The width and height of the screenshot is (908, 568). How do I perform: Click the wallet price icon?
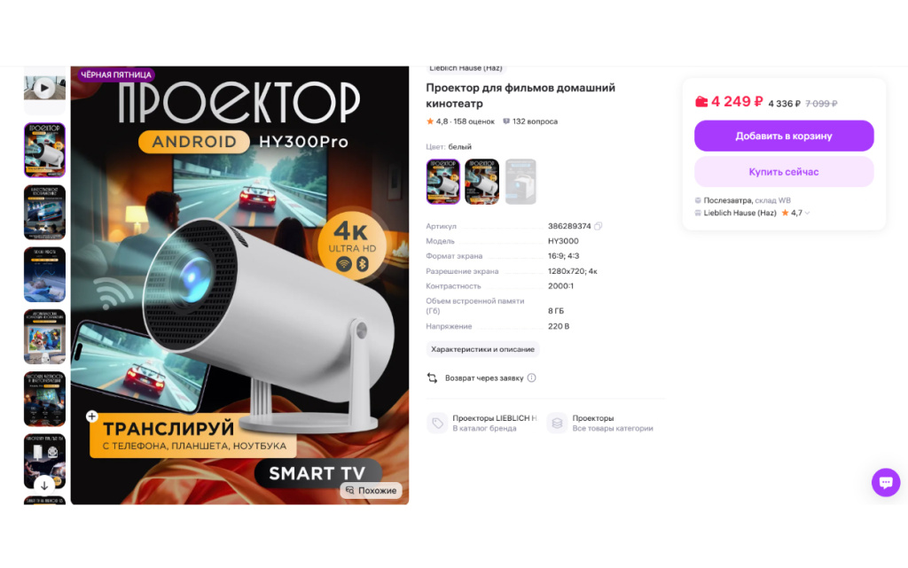point(701,102)
